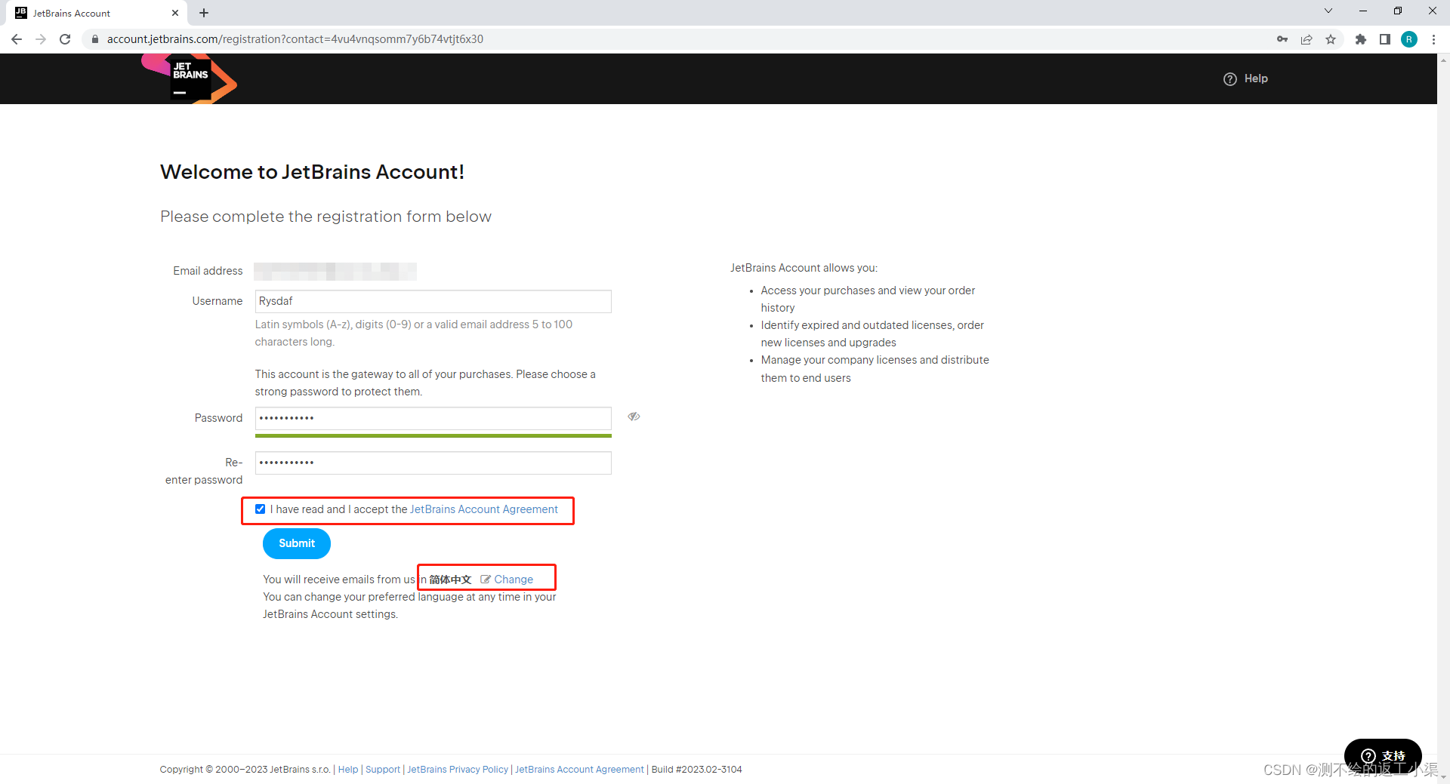Screen dimensions: 1450x784
Task: Open saved passwords key icon
Action: pyautogui.click(x=1282, y=39)
